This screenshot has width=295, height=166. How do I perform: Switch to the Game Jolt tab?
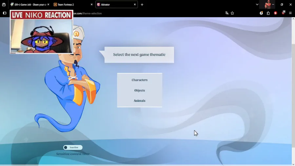[29, 5]
